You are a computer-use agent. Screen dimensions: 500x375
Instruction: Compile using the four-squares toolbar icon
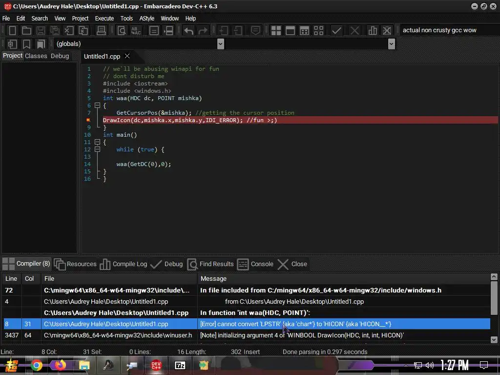pyautogui.click(x=276, y=31)
